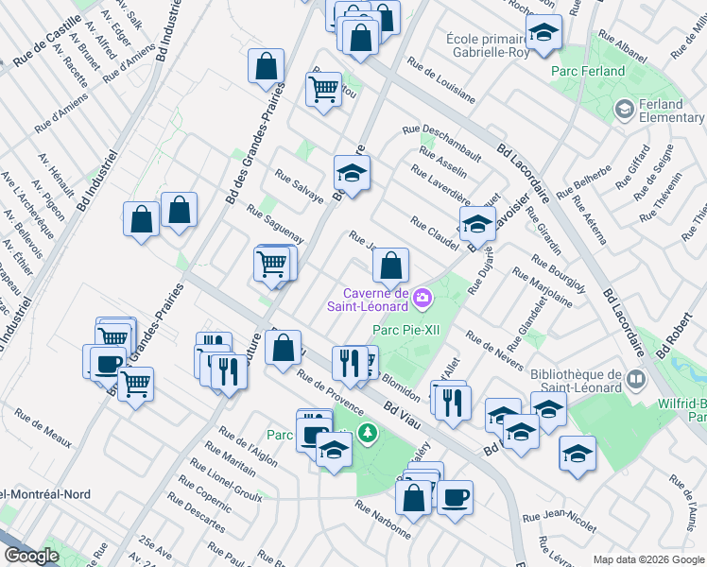Click the Rue Jean-Nicolet street label

click(x=560, y=521)
